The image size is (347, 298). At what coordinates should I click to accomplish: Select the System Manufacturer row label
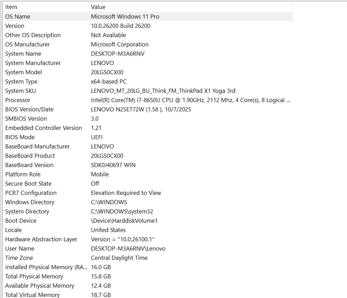point(33,63)
